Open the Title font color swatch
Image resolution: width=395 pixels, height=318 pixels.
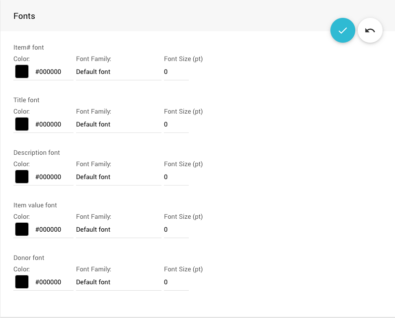22,124
